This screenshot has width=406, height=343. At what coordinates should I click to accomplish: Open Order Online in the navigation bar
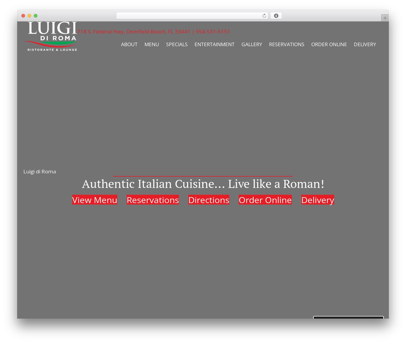pyautogui.click(x=329, y=45)
